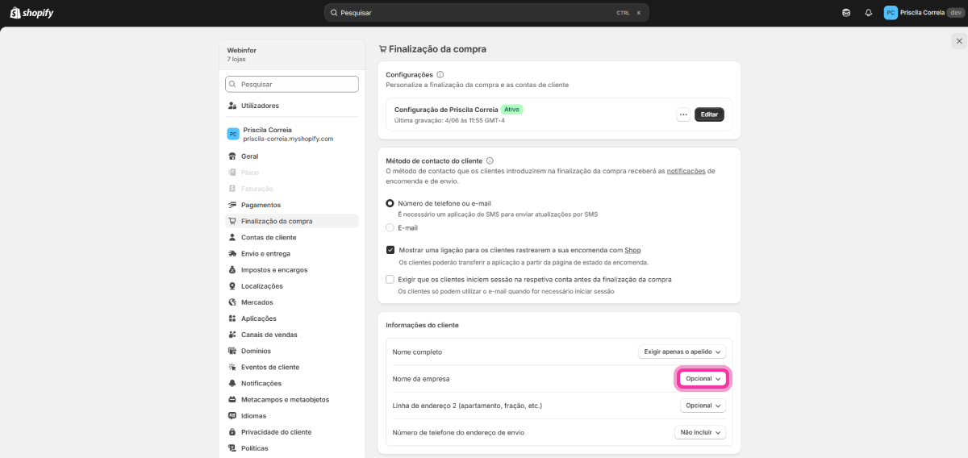968x458 pixels.
Task: Click the PC avatar in the top bar
Action: pos(891,13)
